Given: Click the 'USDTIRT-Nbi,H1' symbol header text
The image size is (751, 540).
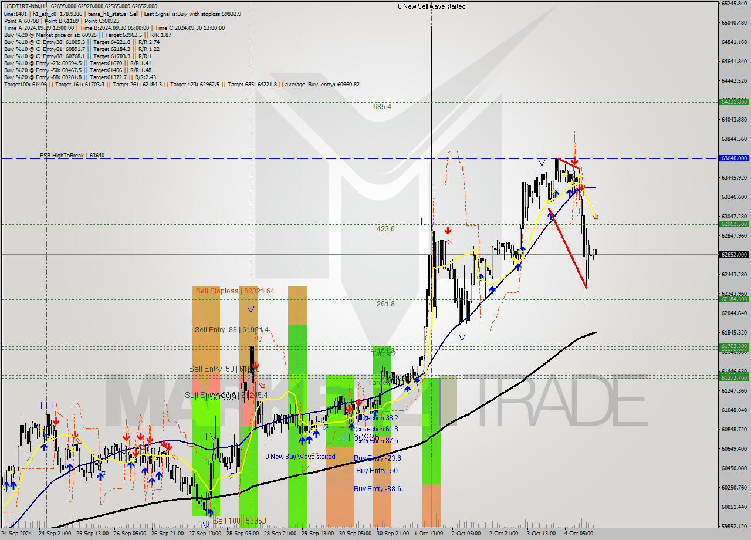Looking at the screenshot, I should coord(25,6).
